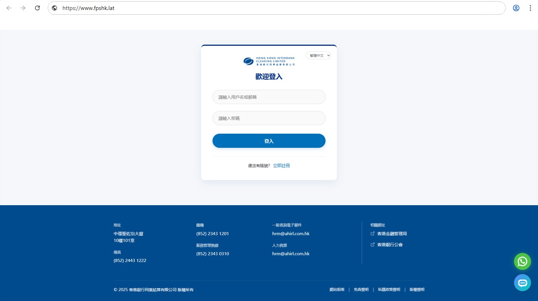
Task: Open 免責聲明 in the footer
Action: click(361, 290)
